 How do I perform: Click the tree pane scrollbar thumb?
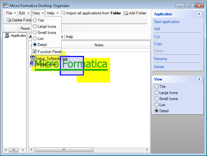(14, 150)
